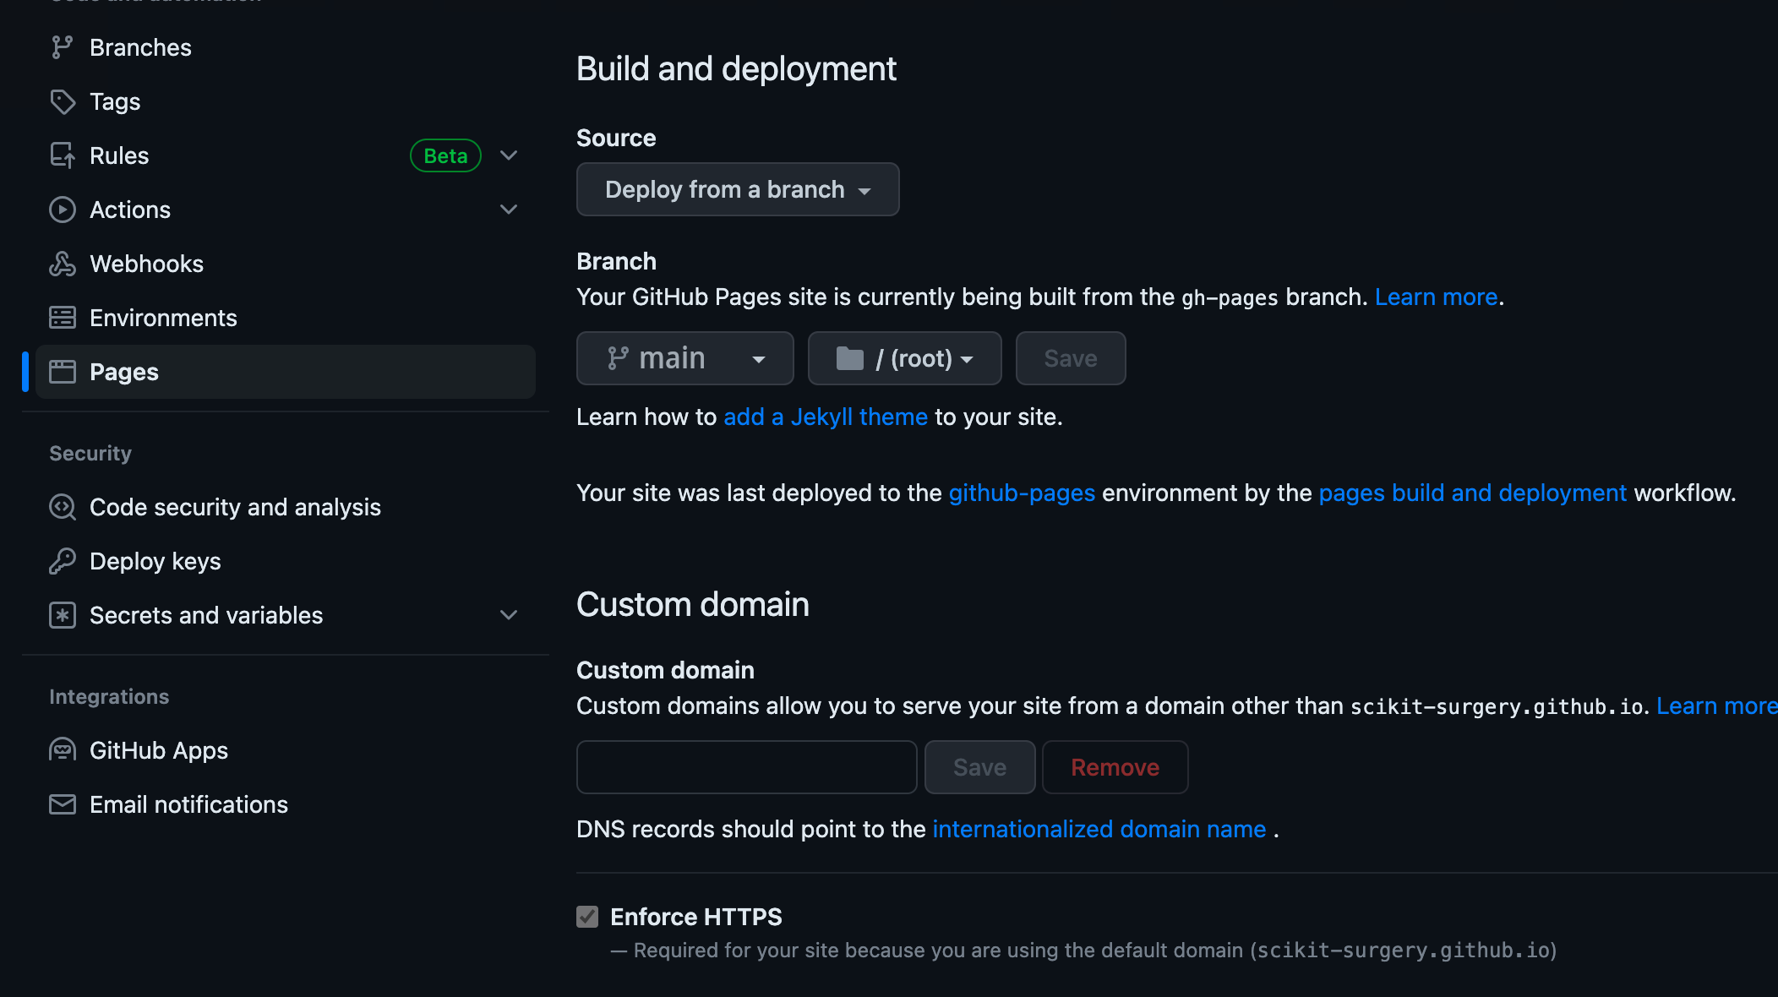The height and width of the screenshot is (997, 1778).
Task: Click the Environments server icon
Action: [x=62, y=318]
